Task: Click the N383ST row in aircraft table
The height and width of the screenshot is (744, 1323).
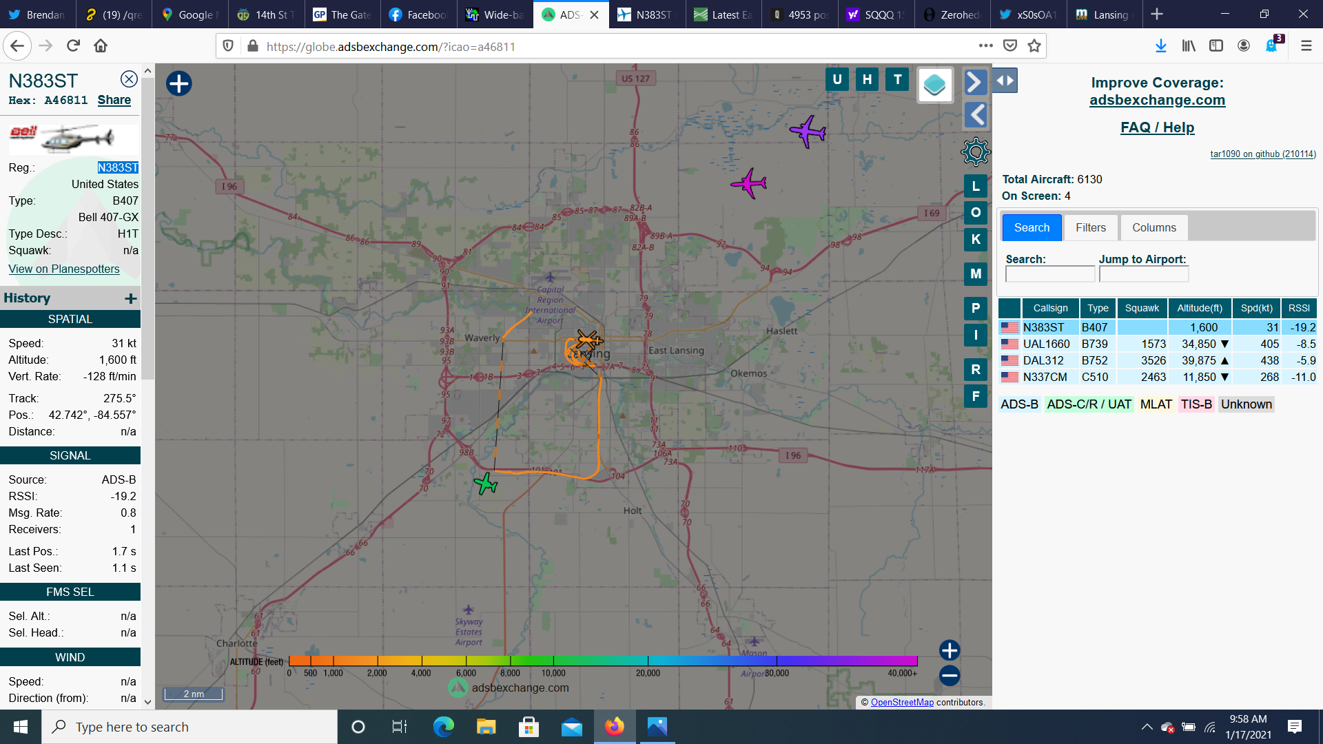Action: click(x=1158, y=327)
